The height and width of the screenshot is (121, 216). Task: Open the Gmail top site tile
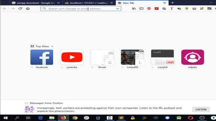pyautogui.click(x=102, y=57)
